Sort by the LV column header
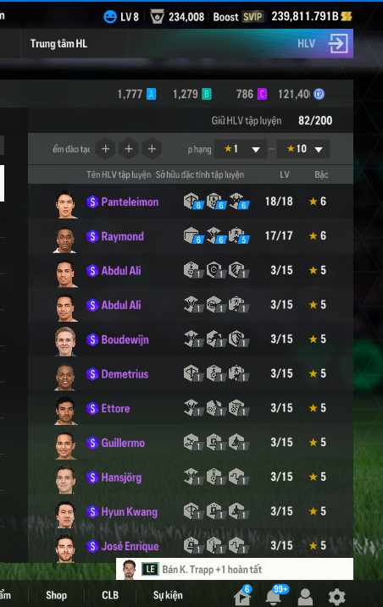 (x=285, y=174)
